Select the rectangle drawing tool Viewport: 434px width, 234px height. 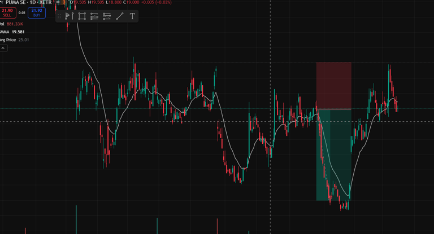point(82,16)
